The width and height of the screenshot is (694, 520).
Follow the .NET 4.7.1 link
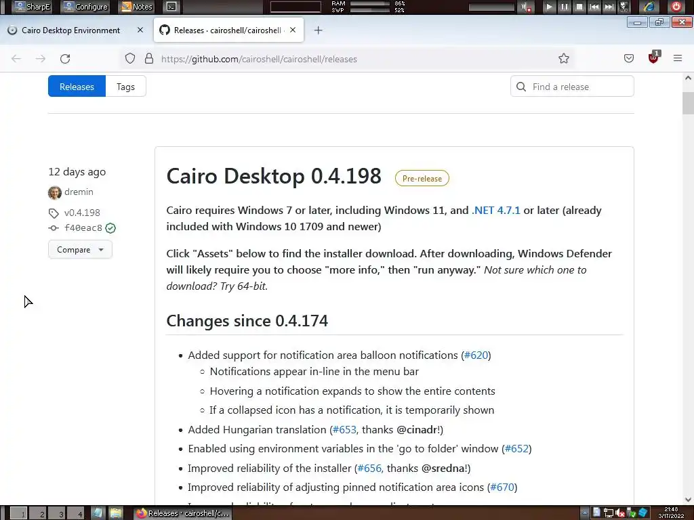coord(496,210)
